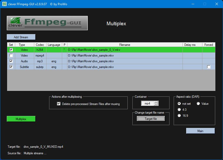
Task: Toggle Set checkbox for mp3 audio row
Action: click(x=11, y=61)
